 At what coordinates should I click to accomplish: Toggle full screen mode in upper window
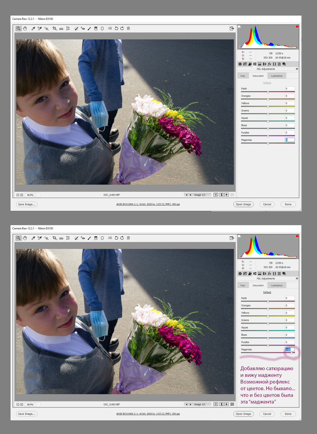pos(232,29)
